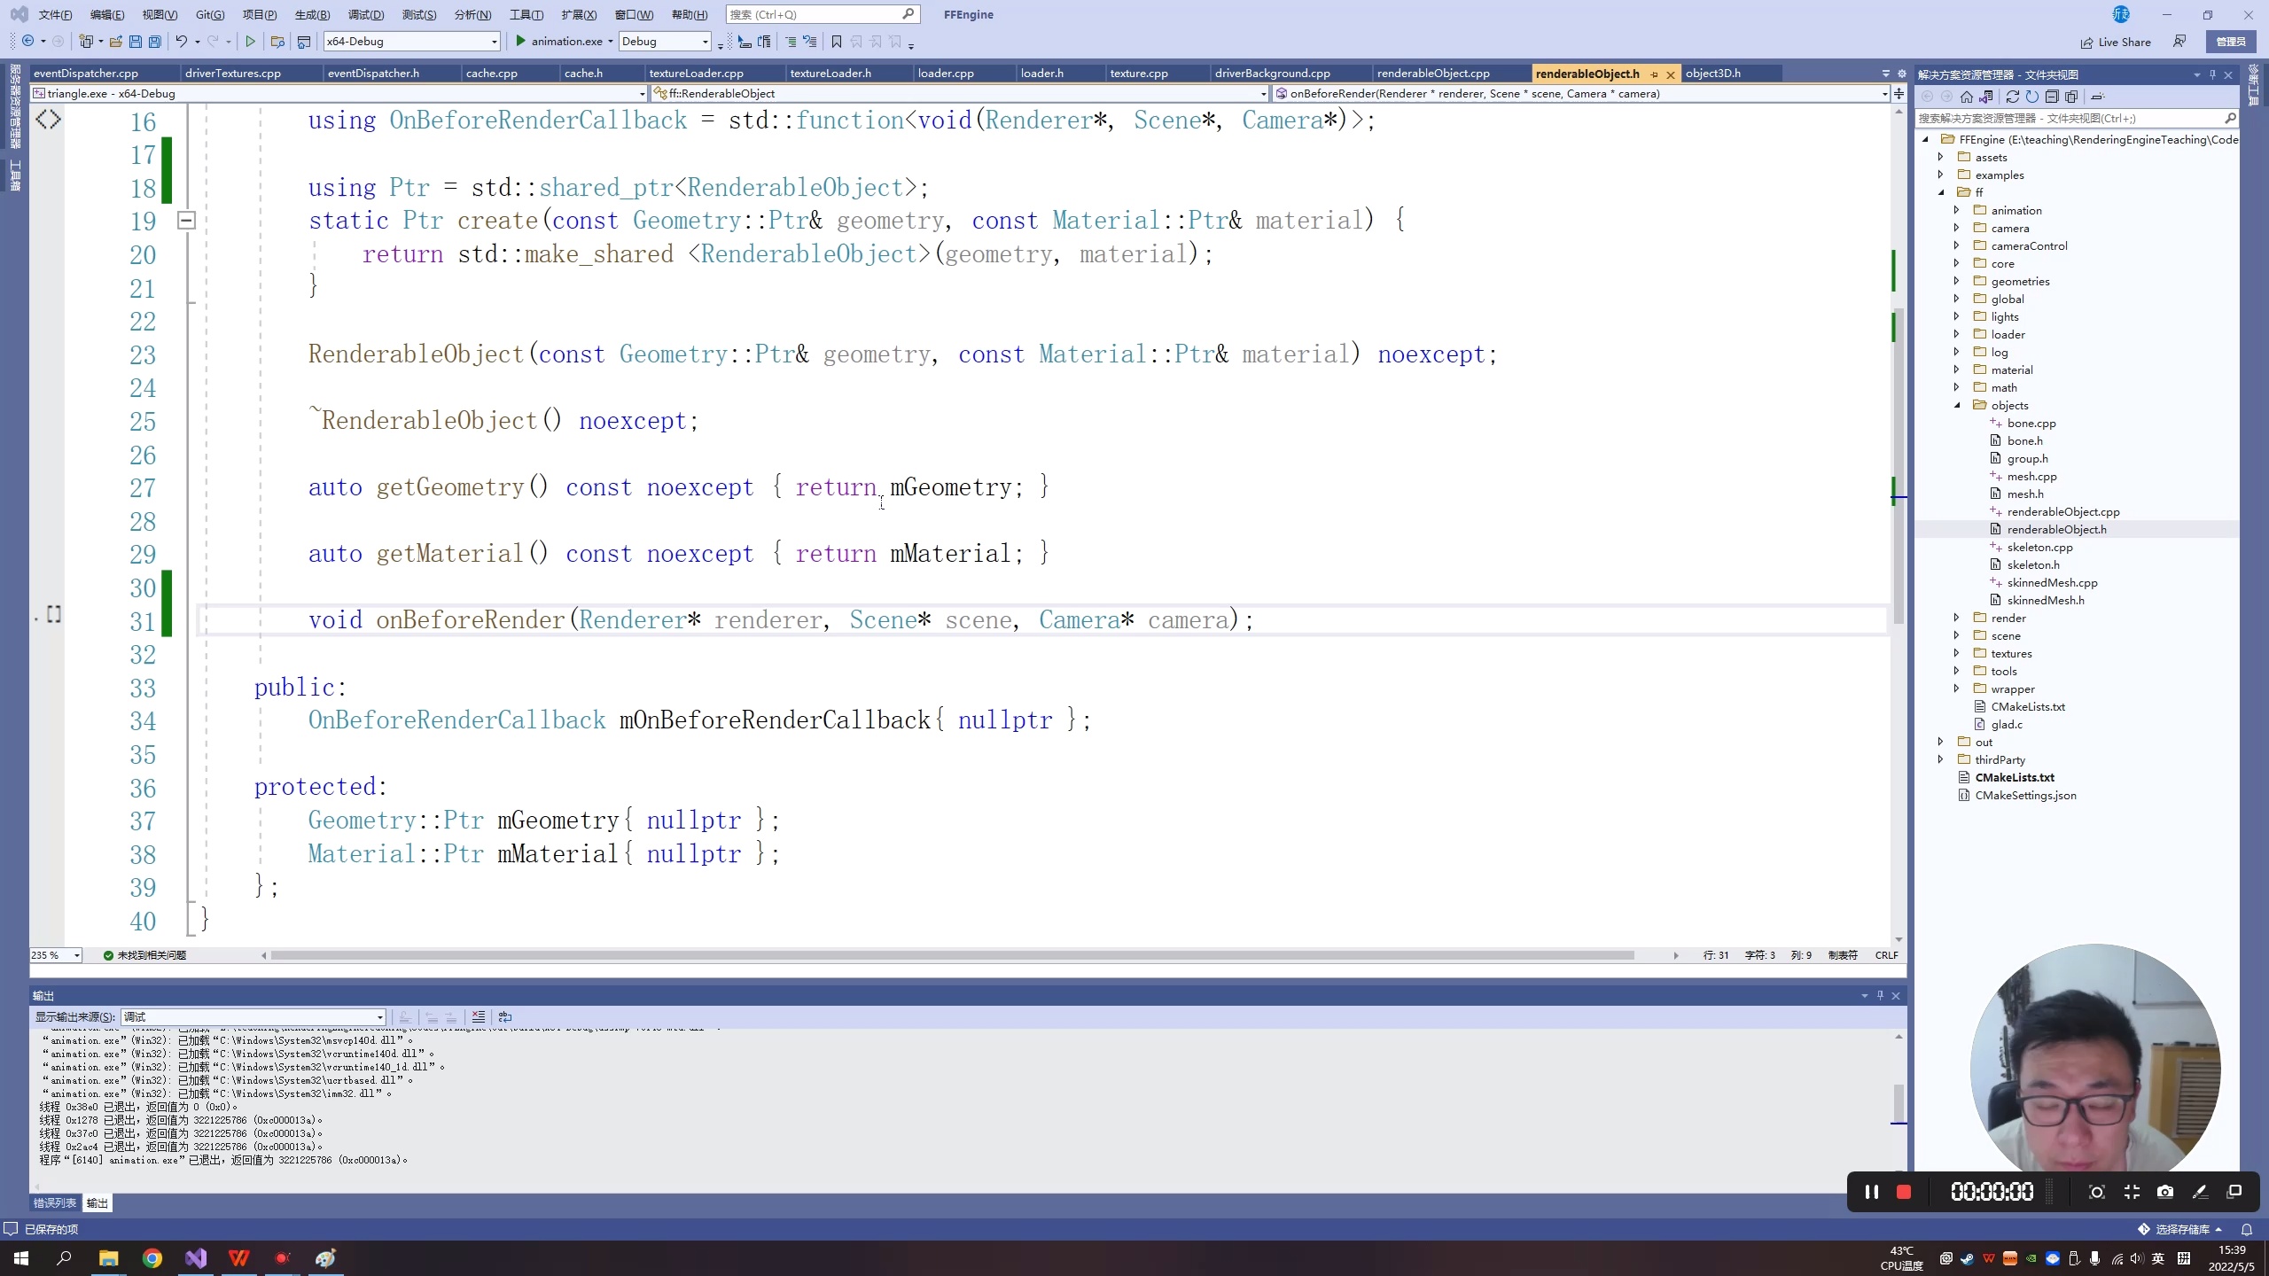Screen dimensions: 2269x1276
Task: Open the output source dropdown showing 调试
Action: tap(380, 1017)
